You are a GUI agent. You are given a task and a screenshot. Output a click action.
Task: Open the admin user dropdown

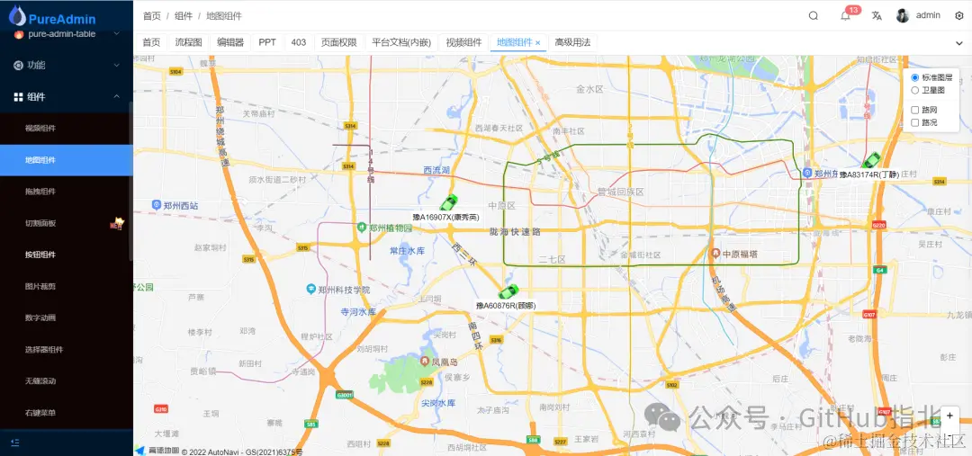coord(919,16)
